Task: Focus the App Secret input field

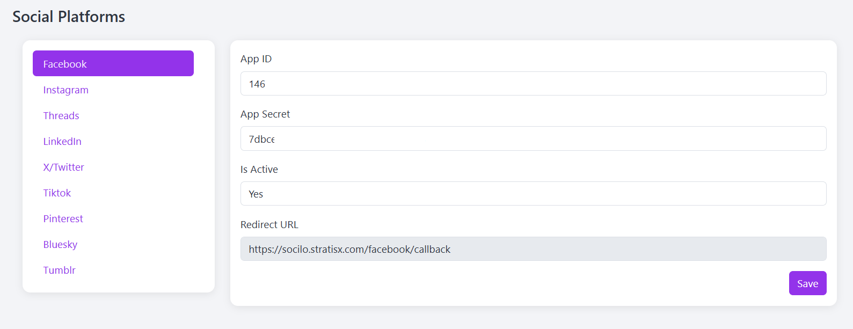Action: [x=533, y=138]
